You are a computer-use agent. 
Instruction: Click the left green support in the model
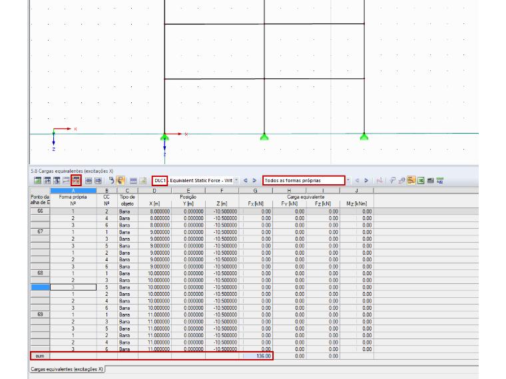[164, 137]
